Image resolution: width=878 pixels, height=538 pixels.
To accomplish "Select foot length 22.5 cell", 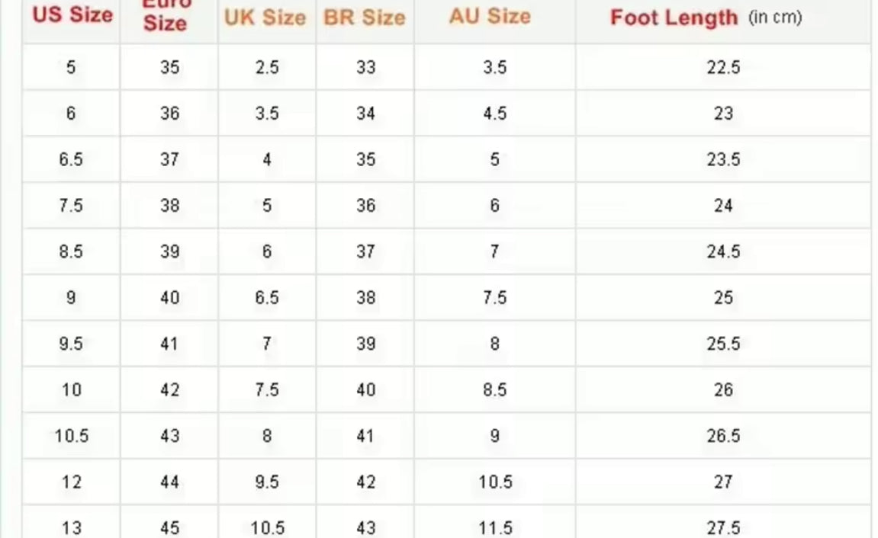I will click(722, 68).
